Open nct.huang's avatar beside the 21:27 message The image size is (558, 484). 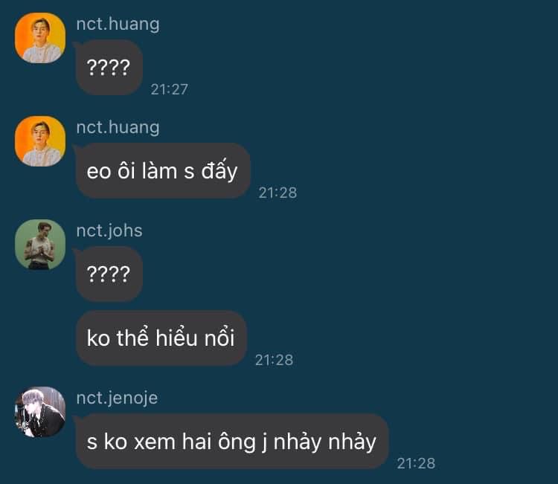coord(40,38)
